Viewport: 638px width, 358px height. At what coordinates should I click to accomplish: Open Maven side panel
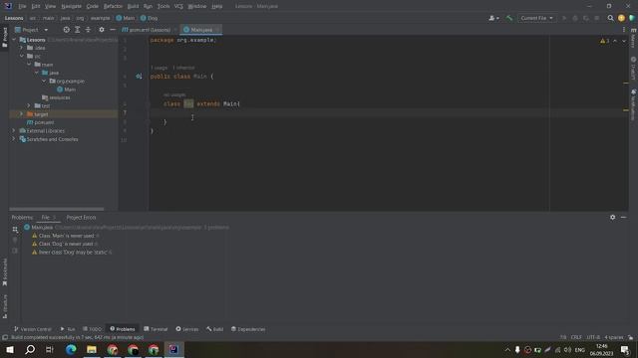pos(634,38)
